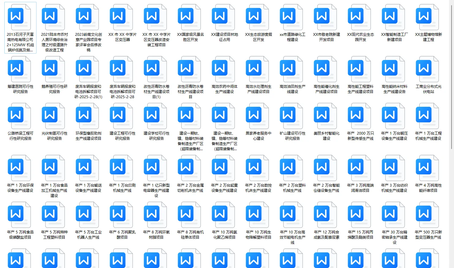Click the name 年产 1 万台输送设备生产线建设
Image resolution: width=454 pixels, height=268 pixels.
tap(89, 188)
